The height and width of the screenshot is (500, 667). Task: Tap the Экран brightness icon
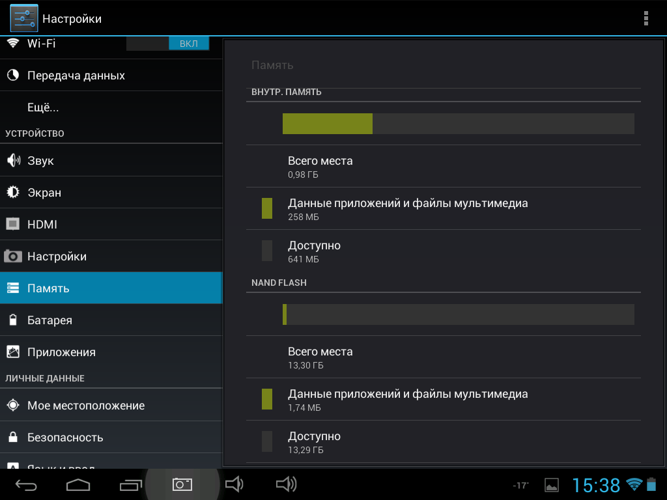click(x=13, y=193)
